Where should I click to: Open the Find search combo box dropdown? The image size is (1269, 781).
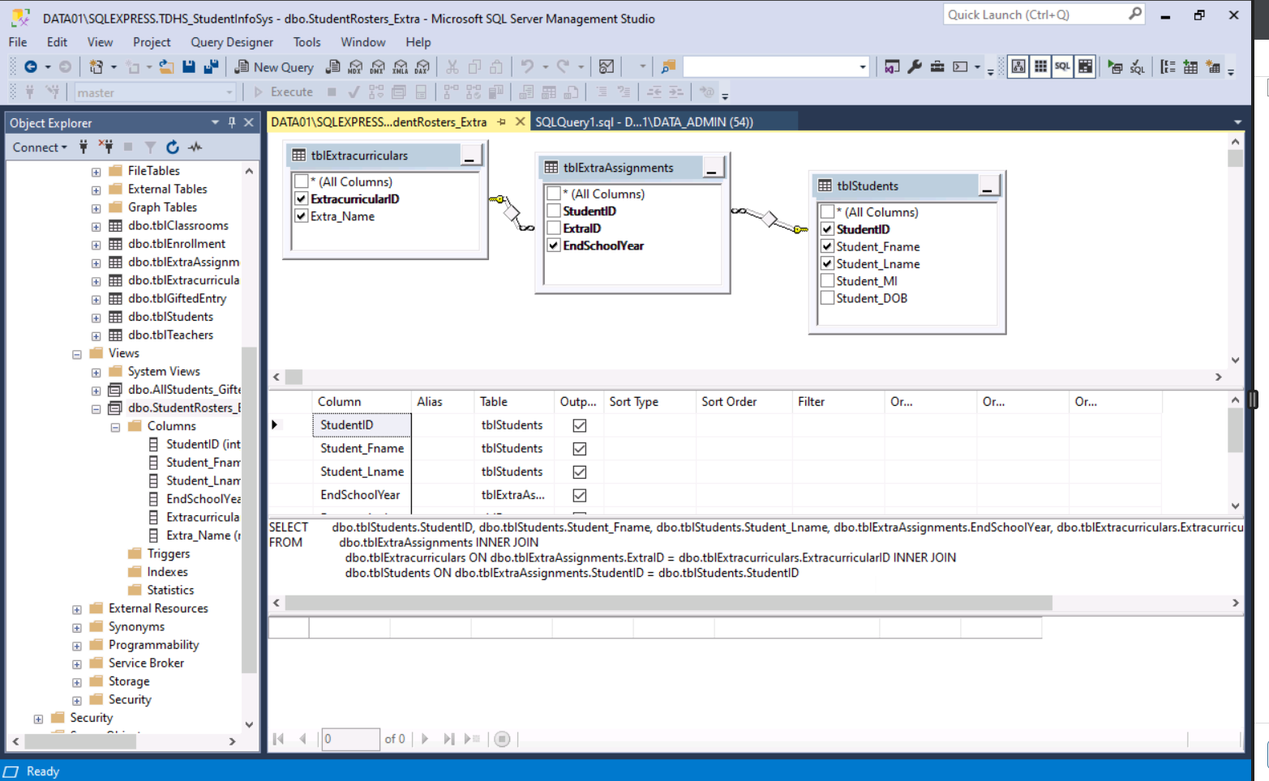(863, 67)
